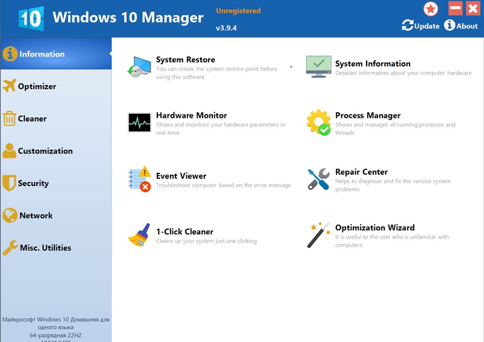Image resolution: width=484 pixels, height=342 pixels.
Task: Click 'You can create the system restore point' description
Action: tap(217, 73)
